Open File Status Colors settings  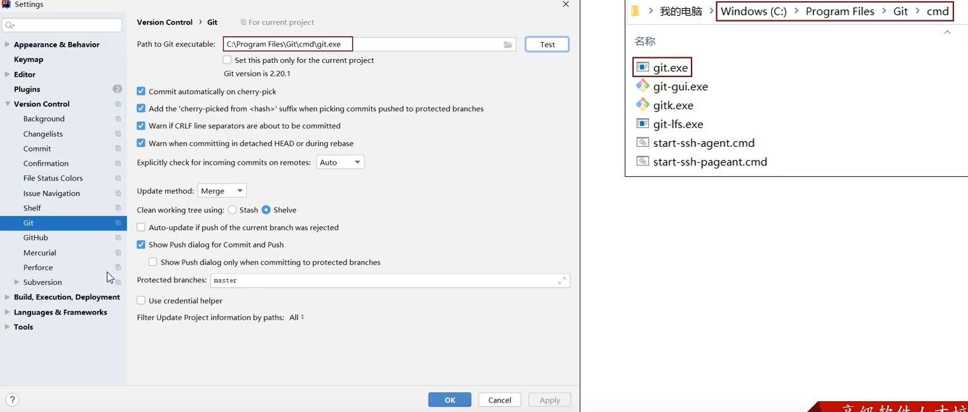coord(53,179)
